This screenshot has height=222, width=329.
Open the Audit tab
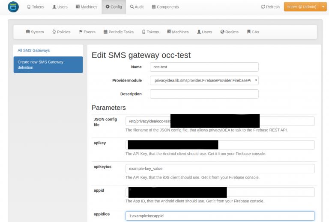137,7
